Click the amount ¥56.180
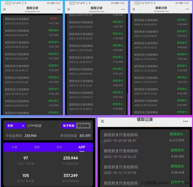The height and width of the screenshot is (187, 193). [54, 94]
